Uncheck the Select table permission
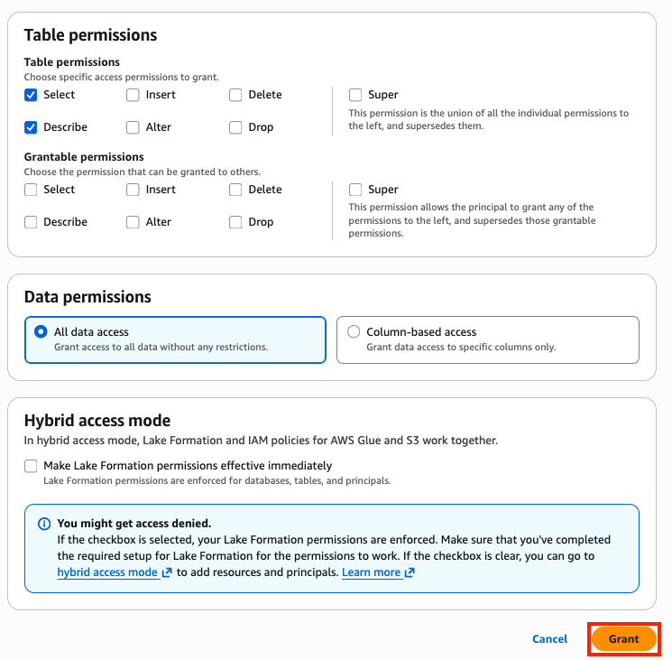The height and width of the screenshot is (660, 672). click(x=31, y=95)
